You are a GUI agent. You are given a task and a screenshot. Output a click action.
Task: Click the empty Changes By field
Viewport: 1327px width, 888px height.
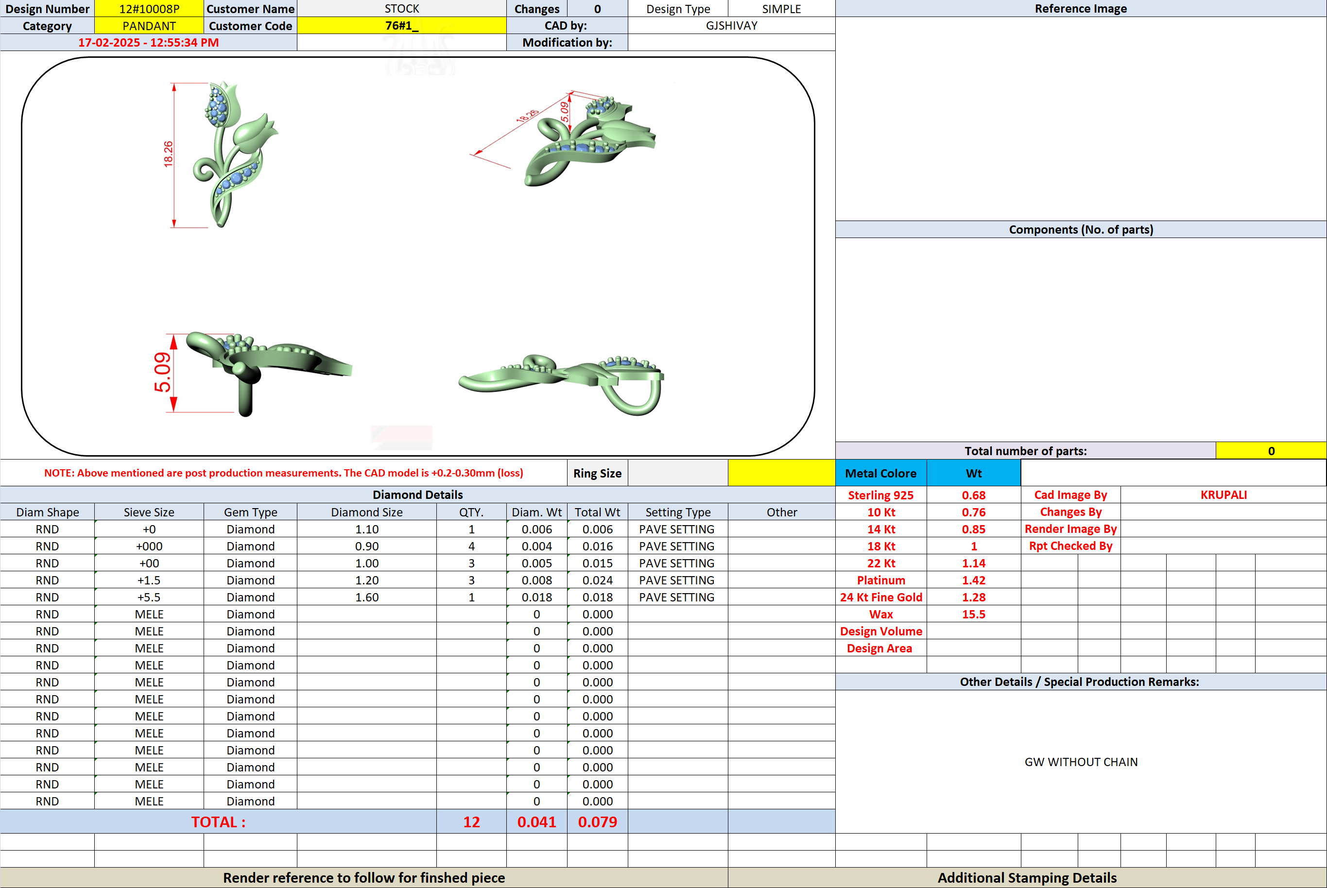coord(1224,512)
